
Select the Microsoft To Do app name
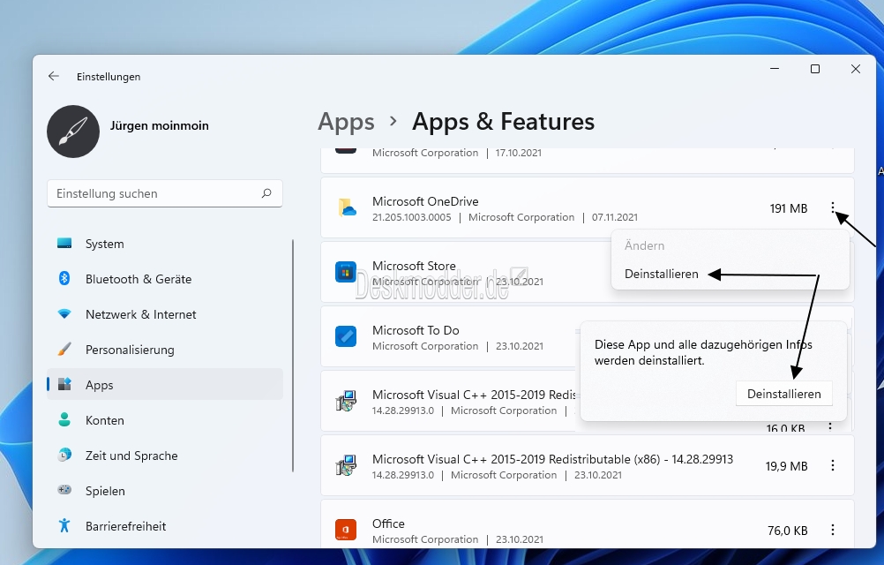[x=416, y=330]
